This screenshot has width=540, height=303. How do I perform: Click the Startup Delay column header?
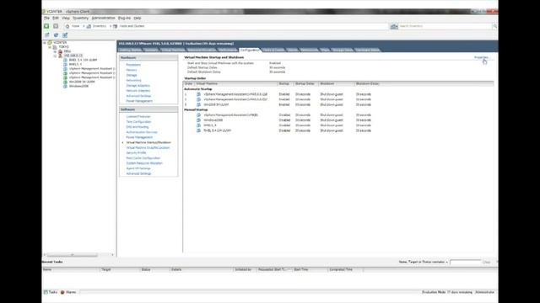coord(305,84)
